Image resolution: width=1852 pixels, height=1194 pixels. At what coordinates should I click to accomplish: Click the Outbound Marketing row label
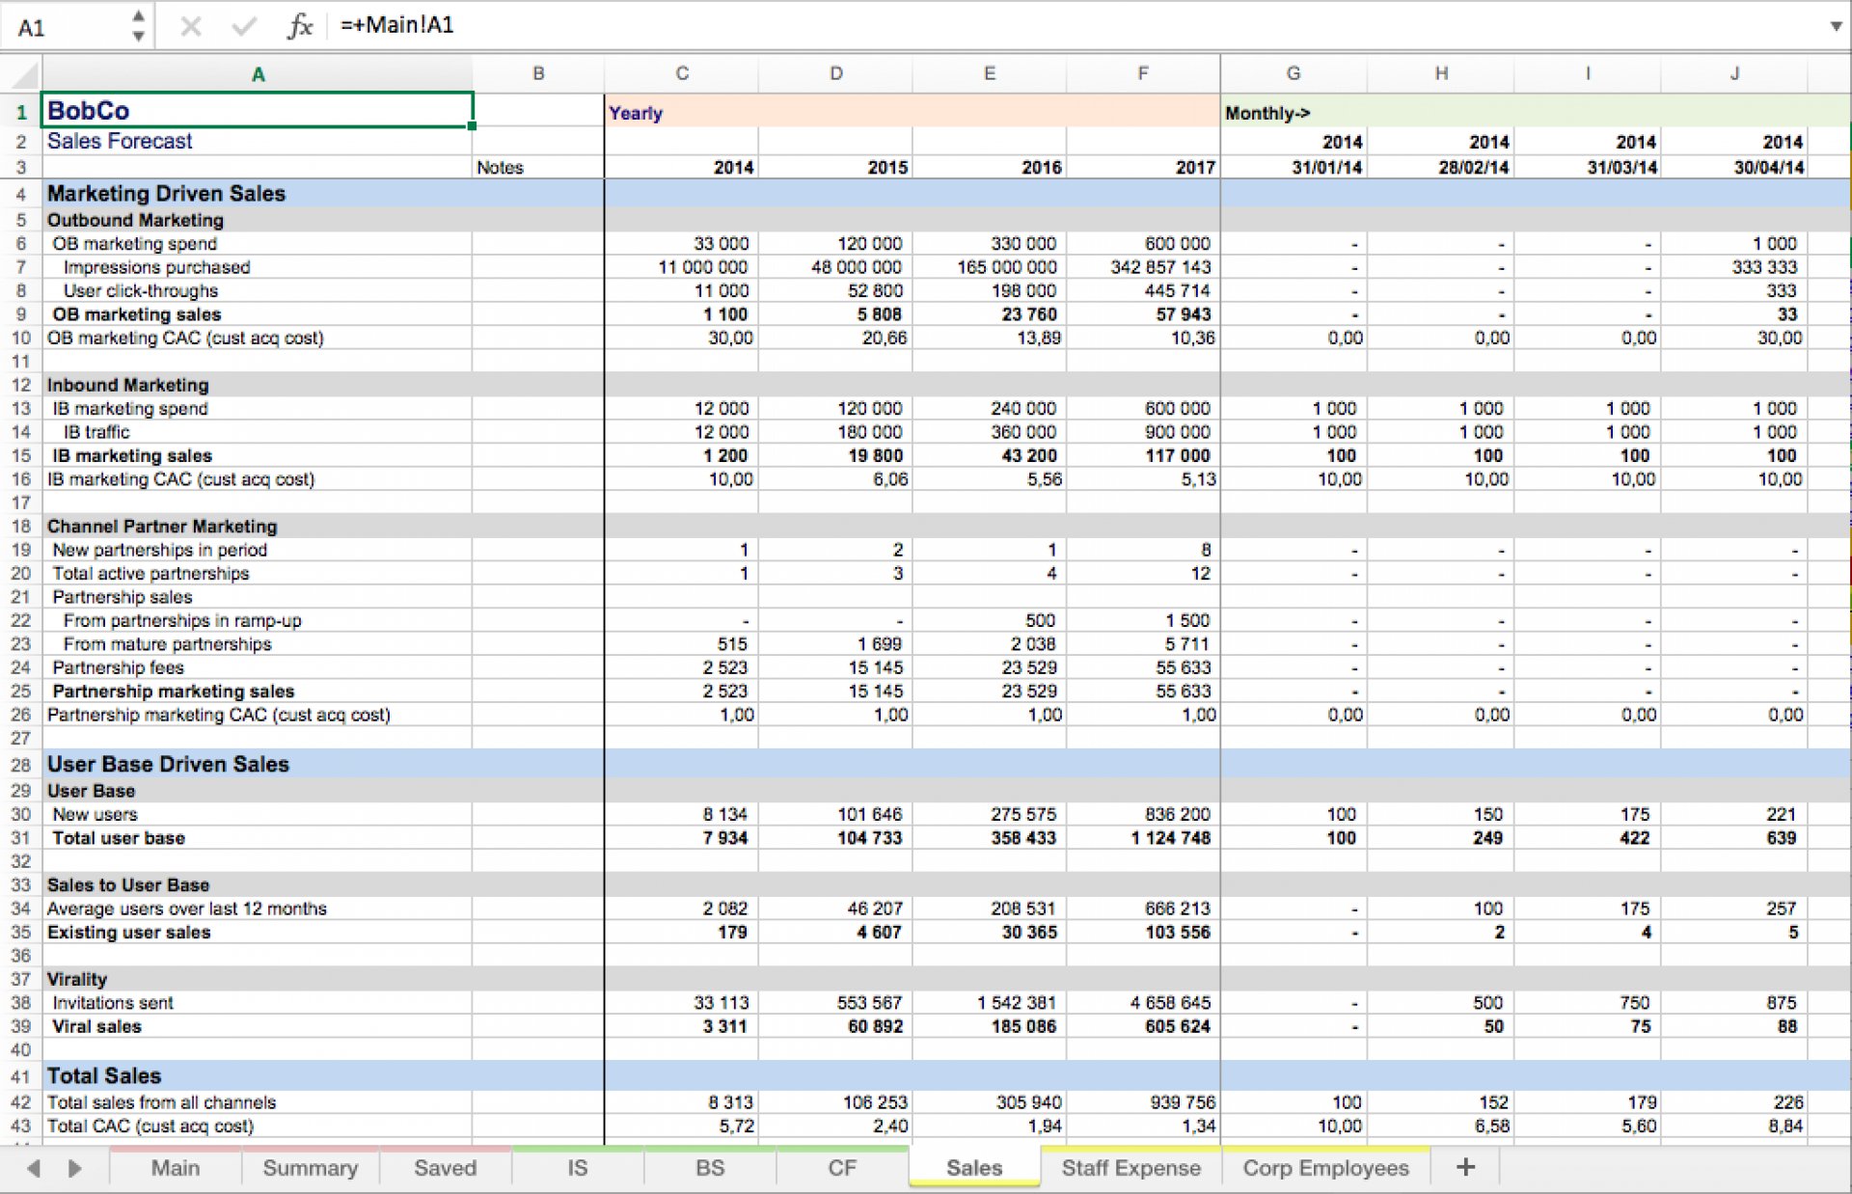pos(135,220)
